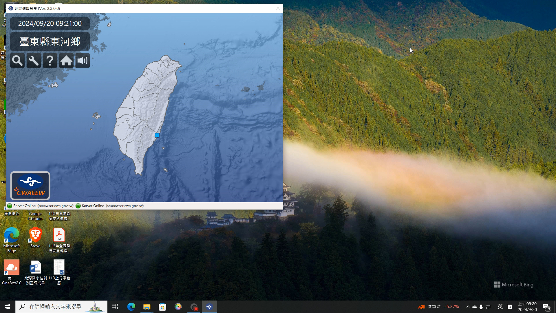Close the 地震速報訊息 window

(278, 8)
